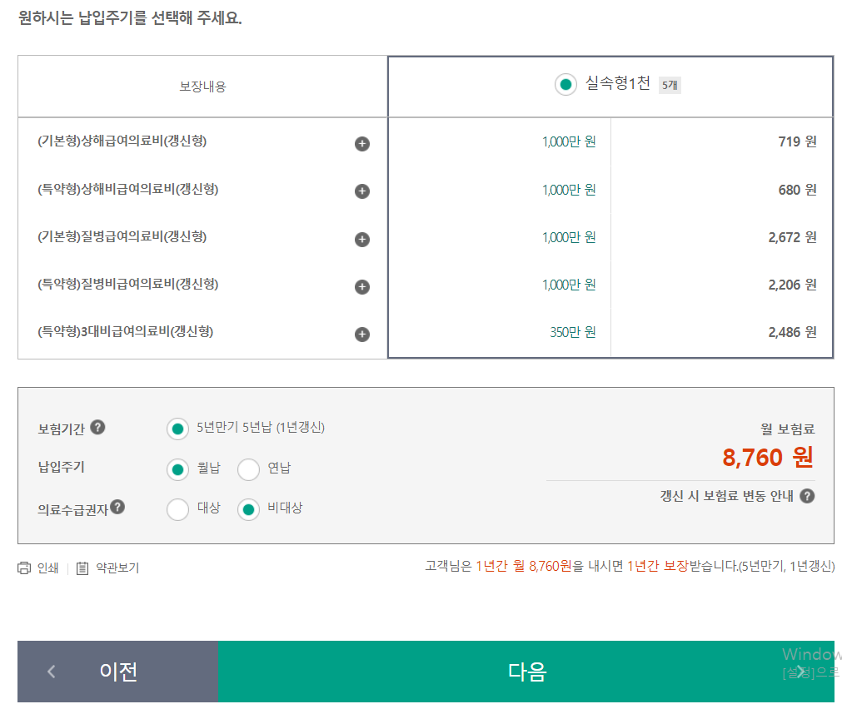Viewport: 842px width, 709px height.
Task: Go back using the 이전 button
Action: (117, 672)
